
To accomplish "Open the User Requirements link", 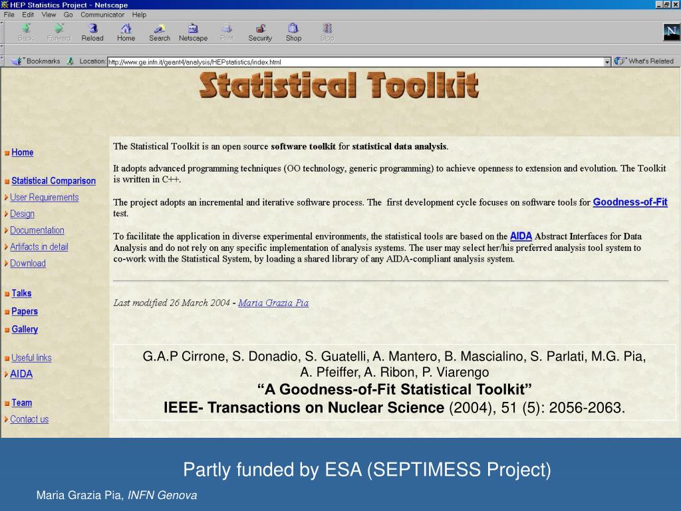I will point(45,197).
